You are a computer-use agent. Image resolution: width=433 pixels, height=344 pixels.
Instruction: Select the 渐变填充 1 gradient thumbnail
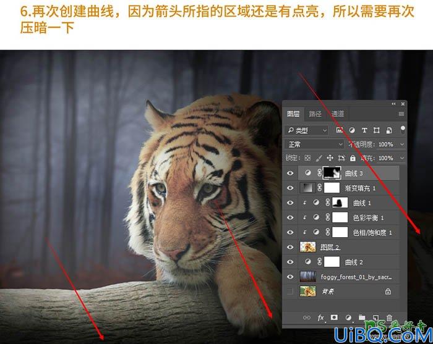[x=307, y=188]
